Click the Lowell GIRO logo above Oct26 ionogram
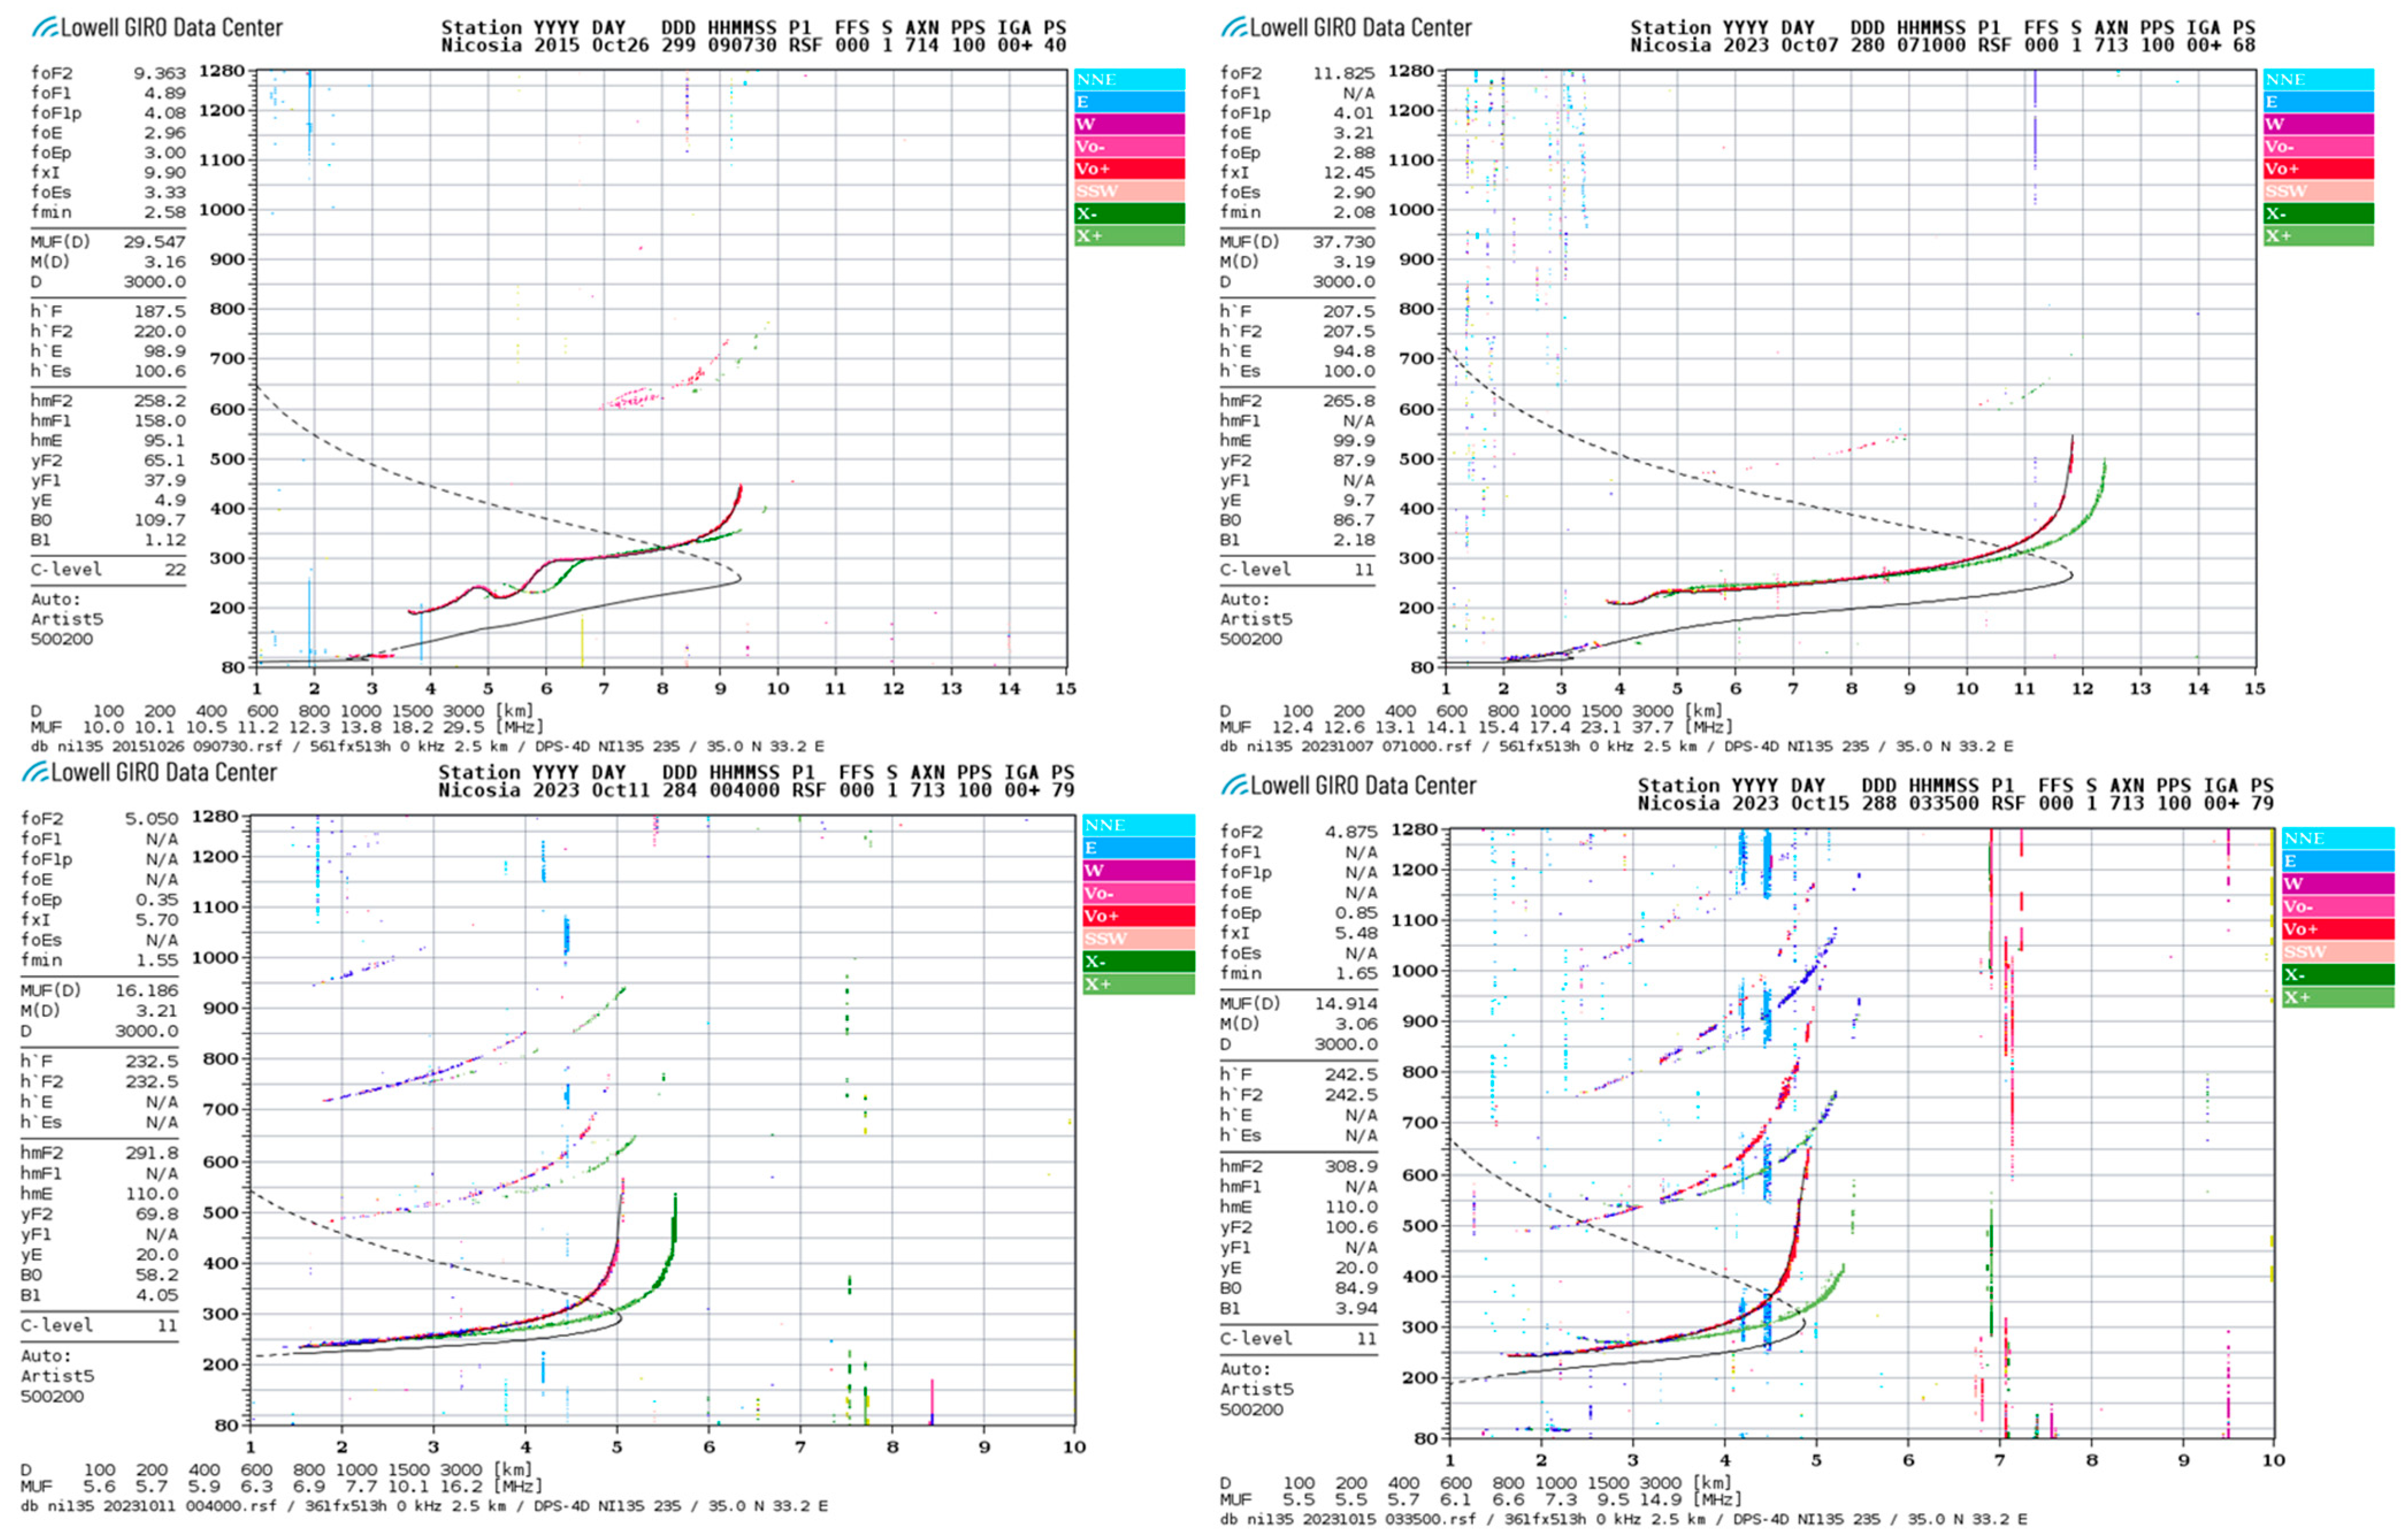This screenshot has width=2408, height=1539. pyautogui.click(x=157, y=28)
